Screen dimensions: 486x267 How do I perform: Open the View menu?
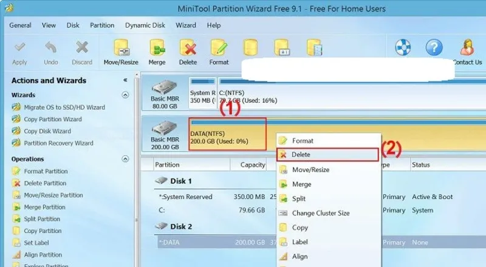49,25
